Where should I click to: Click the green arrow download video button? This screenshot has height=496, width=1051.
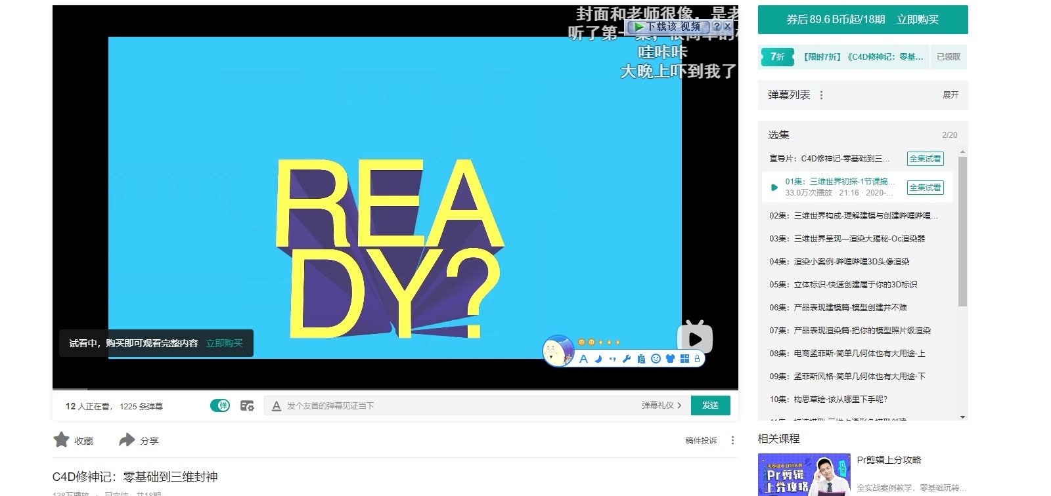point(667,27)
